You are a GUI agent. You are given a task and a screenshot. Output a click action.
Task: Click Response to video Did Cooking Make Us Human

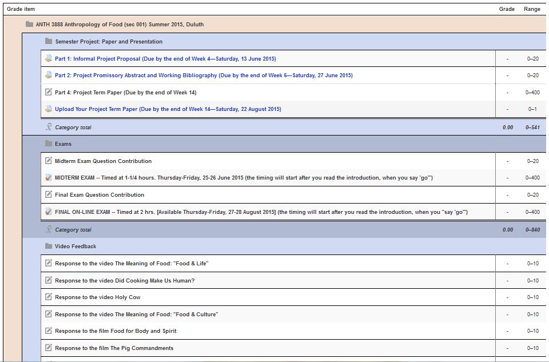click(125, 280)
